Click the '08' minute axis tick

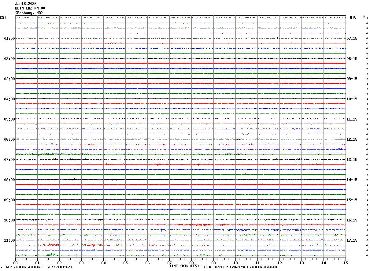[191, 263]
